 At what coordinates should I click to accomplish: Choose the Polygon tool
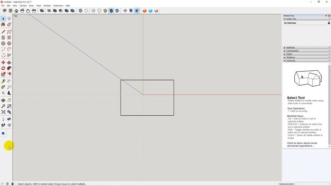(9, 43)
